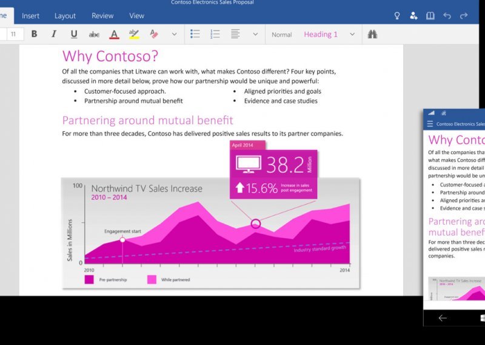Click the Industry standard growth label

tap(319, 248)
